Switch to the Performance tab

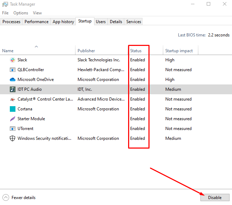pyautogui.click(x=37, y=22)
